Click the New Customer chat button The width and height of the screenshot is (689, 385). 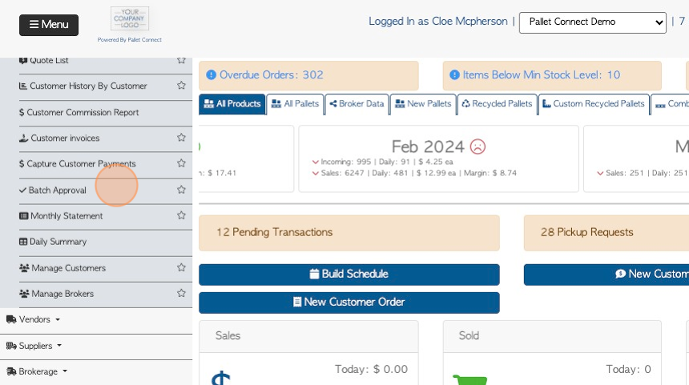tap(606, 275)
